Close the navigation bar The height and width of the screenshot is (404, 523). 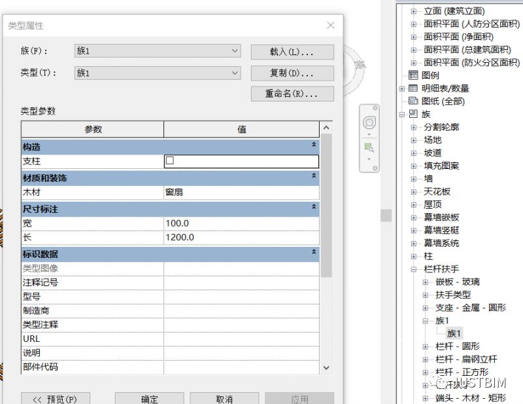pos(375,107)
